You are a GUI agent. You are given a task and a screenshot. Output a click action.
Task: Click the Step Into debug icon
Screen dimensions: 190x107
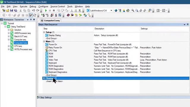click(x=59, y=11)
